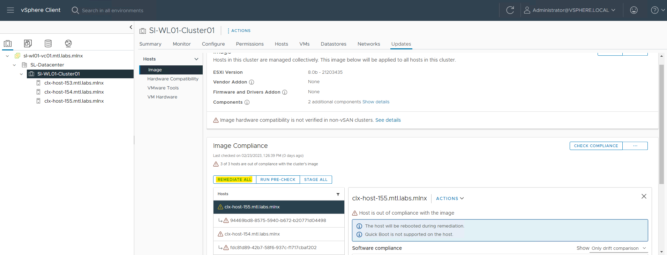Collapse the navigation sidebar with chevron
667x255 pixels.
click(131, 27)
